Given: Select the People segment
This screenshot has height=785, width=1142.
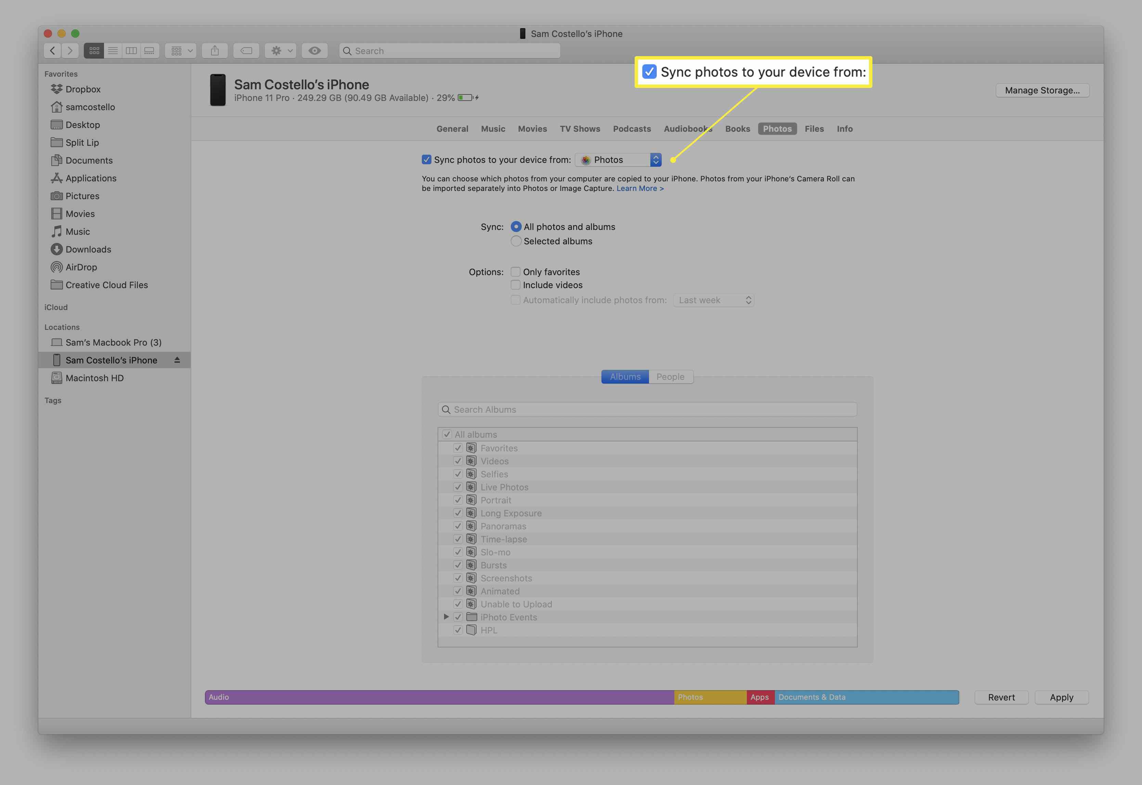Looking at the screenshot, I should click(671, 377).
